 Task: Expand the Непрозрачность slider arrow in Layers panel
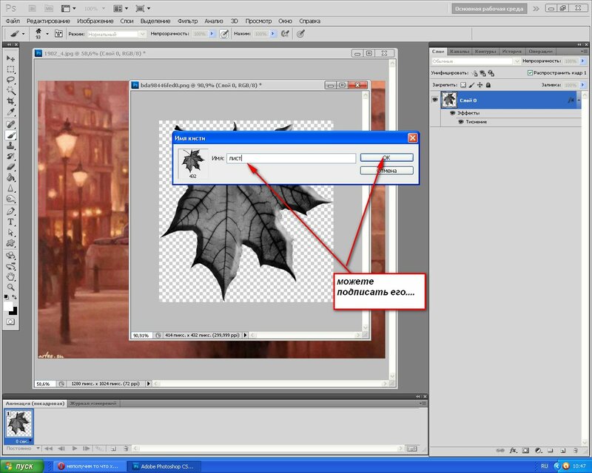point(582,62)
